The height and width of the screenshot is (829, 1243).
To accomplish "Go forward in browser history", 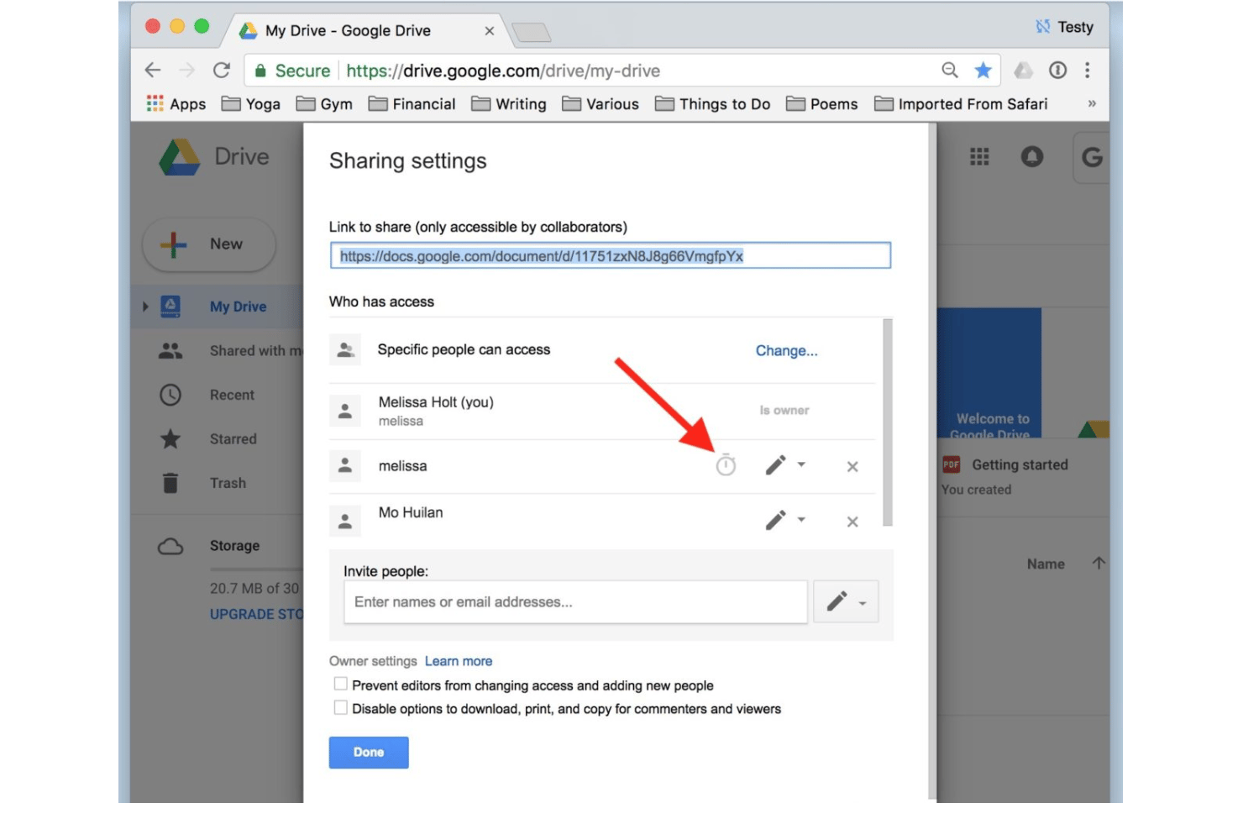I will [187, 71].
